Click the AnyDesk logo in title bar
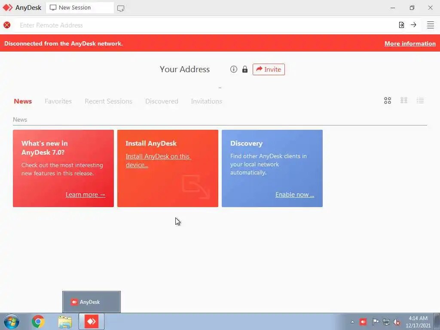Viewport: 440px width, 330px height. [8, 8]
